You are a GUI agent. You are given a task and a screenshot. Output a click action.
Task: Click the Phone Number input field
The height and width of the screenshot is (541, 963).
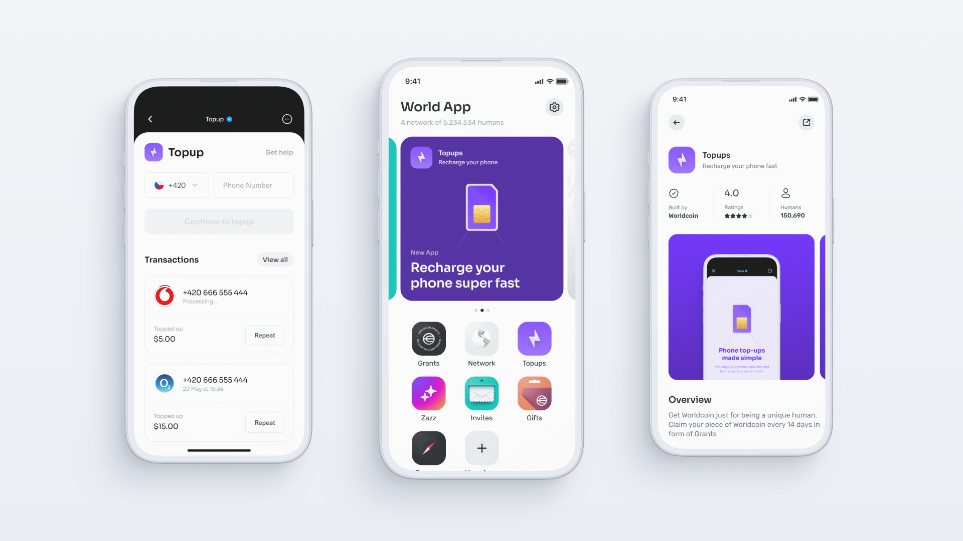(253, 185)
